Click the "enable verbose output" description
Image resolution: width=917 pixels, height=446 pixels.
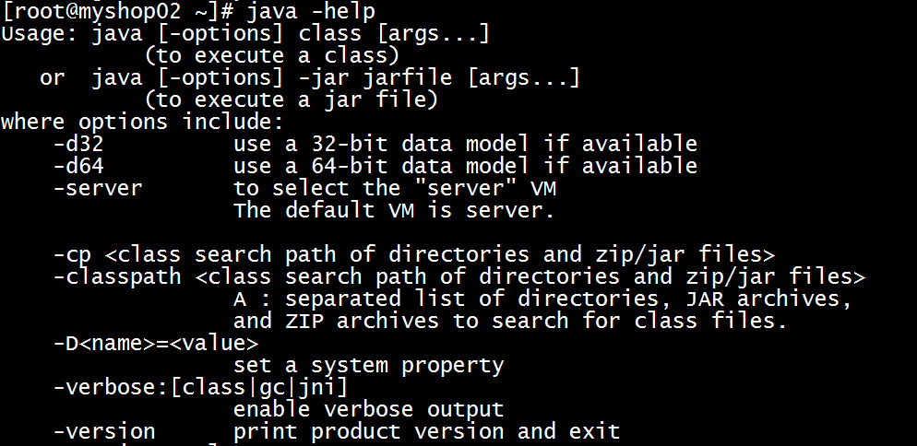coord(368,409)
